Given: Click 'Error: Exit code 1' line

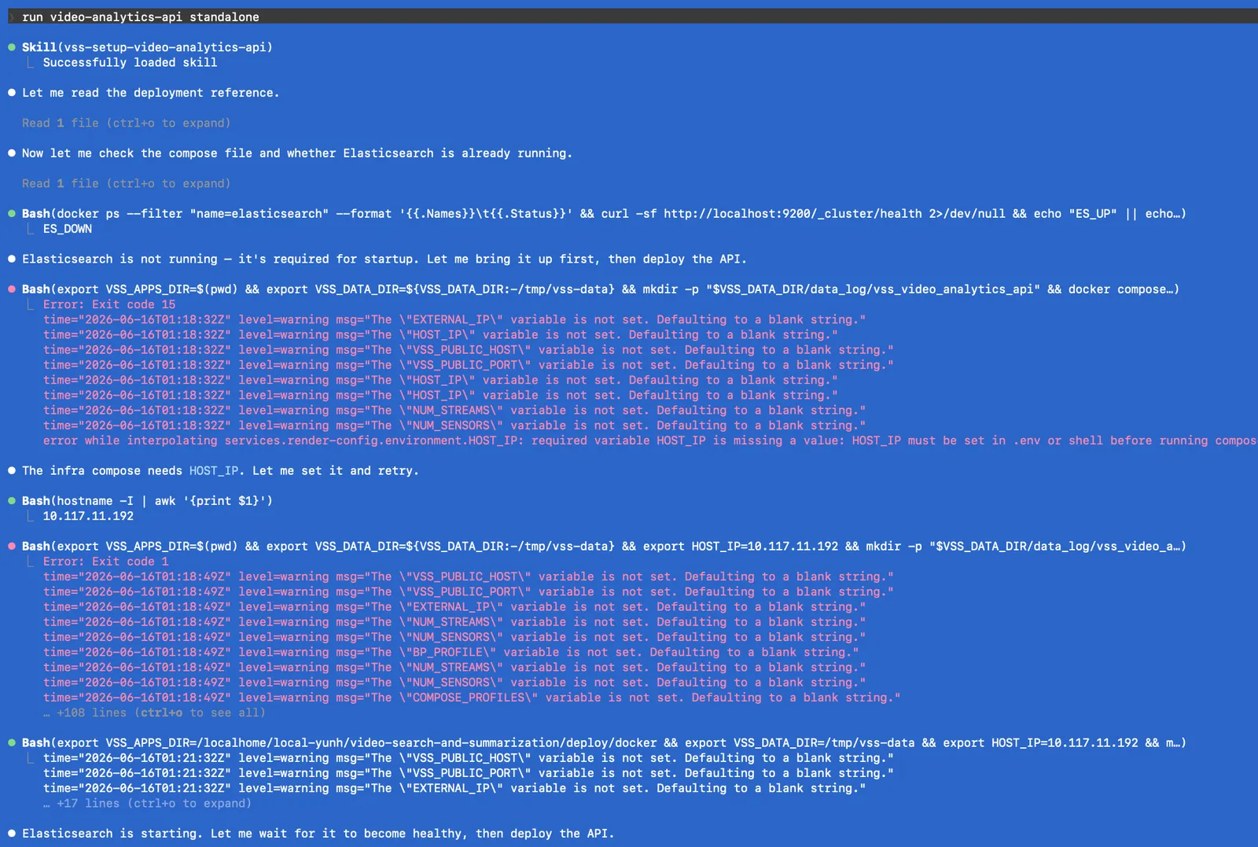Looking at the screenshot, I should pyautogui.click(x=106, y=562).
